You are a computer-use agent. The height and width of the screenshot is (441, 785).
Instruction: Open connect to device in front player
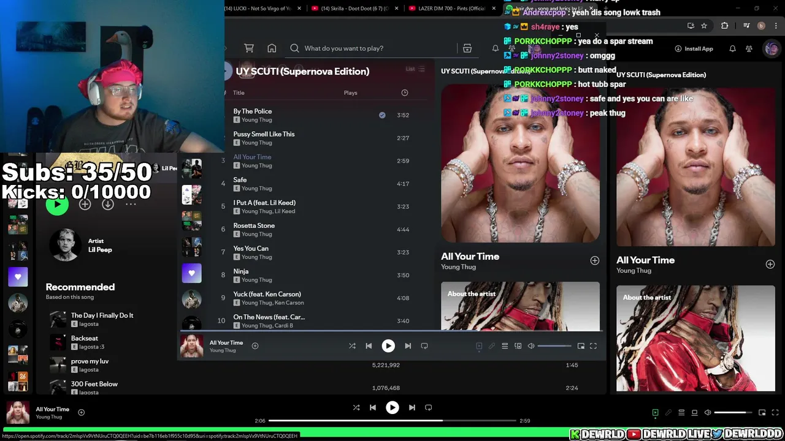[518, 346]
